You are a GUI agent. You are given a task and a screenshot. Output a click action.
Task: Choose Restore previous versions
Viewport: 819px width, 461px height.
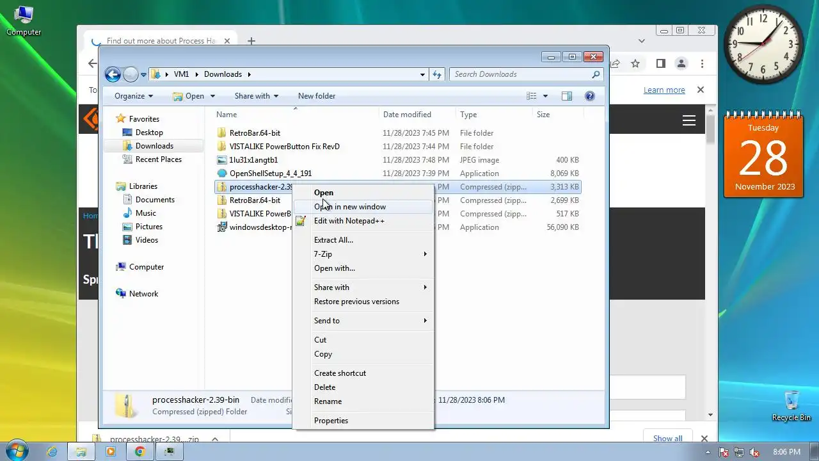[363, 302]
